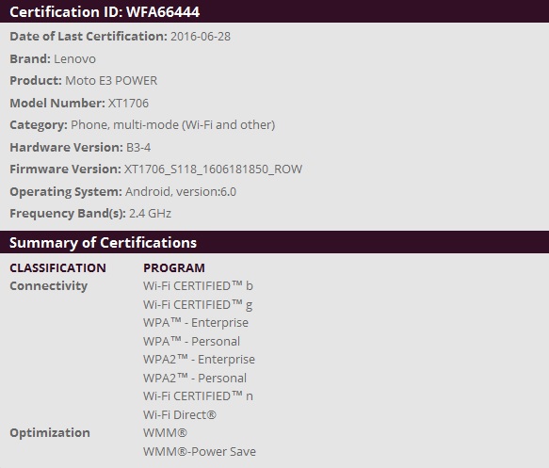Click the PROGRAM column heading
549x468 pixels.
[174, 267]
